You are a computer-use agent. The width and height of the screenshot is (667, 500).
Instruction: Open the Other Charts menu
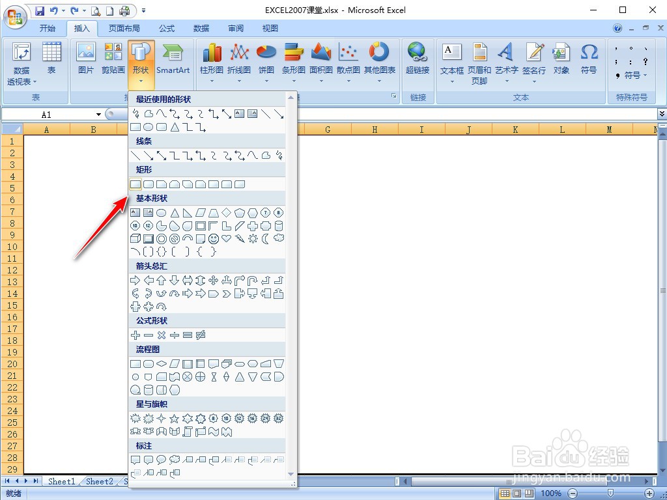point(380,63)
